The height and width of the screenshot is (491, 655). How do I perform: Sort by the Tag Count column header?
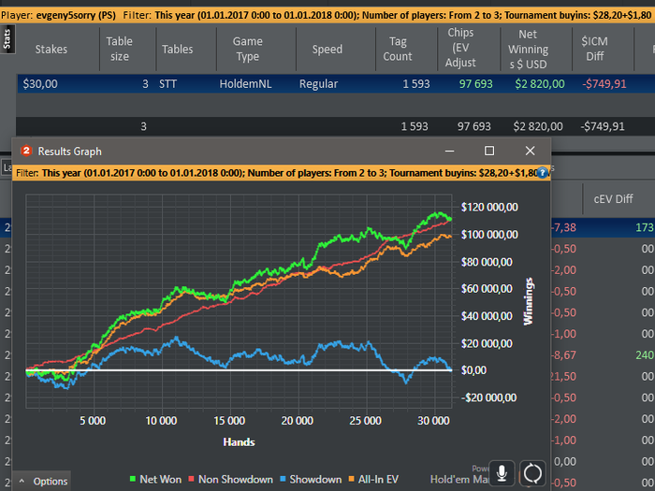398,49
